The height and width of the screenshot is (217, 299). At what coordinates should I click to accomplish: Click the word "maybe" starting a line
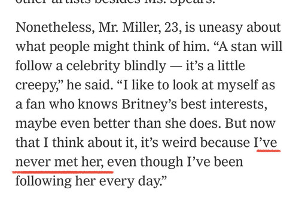(36, 124)
